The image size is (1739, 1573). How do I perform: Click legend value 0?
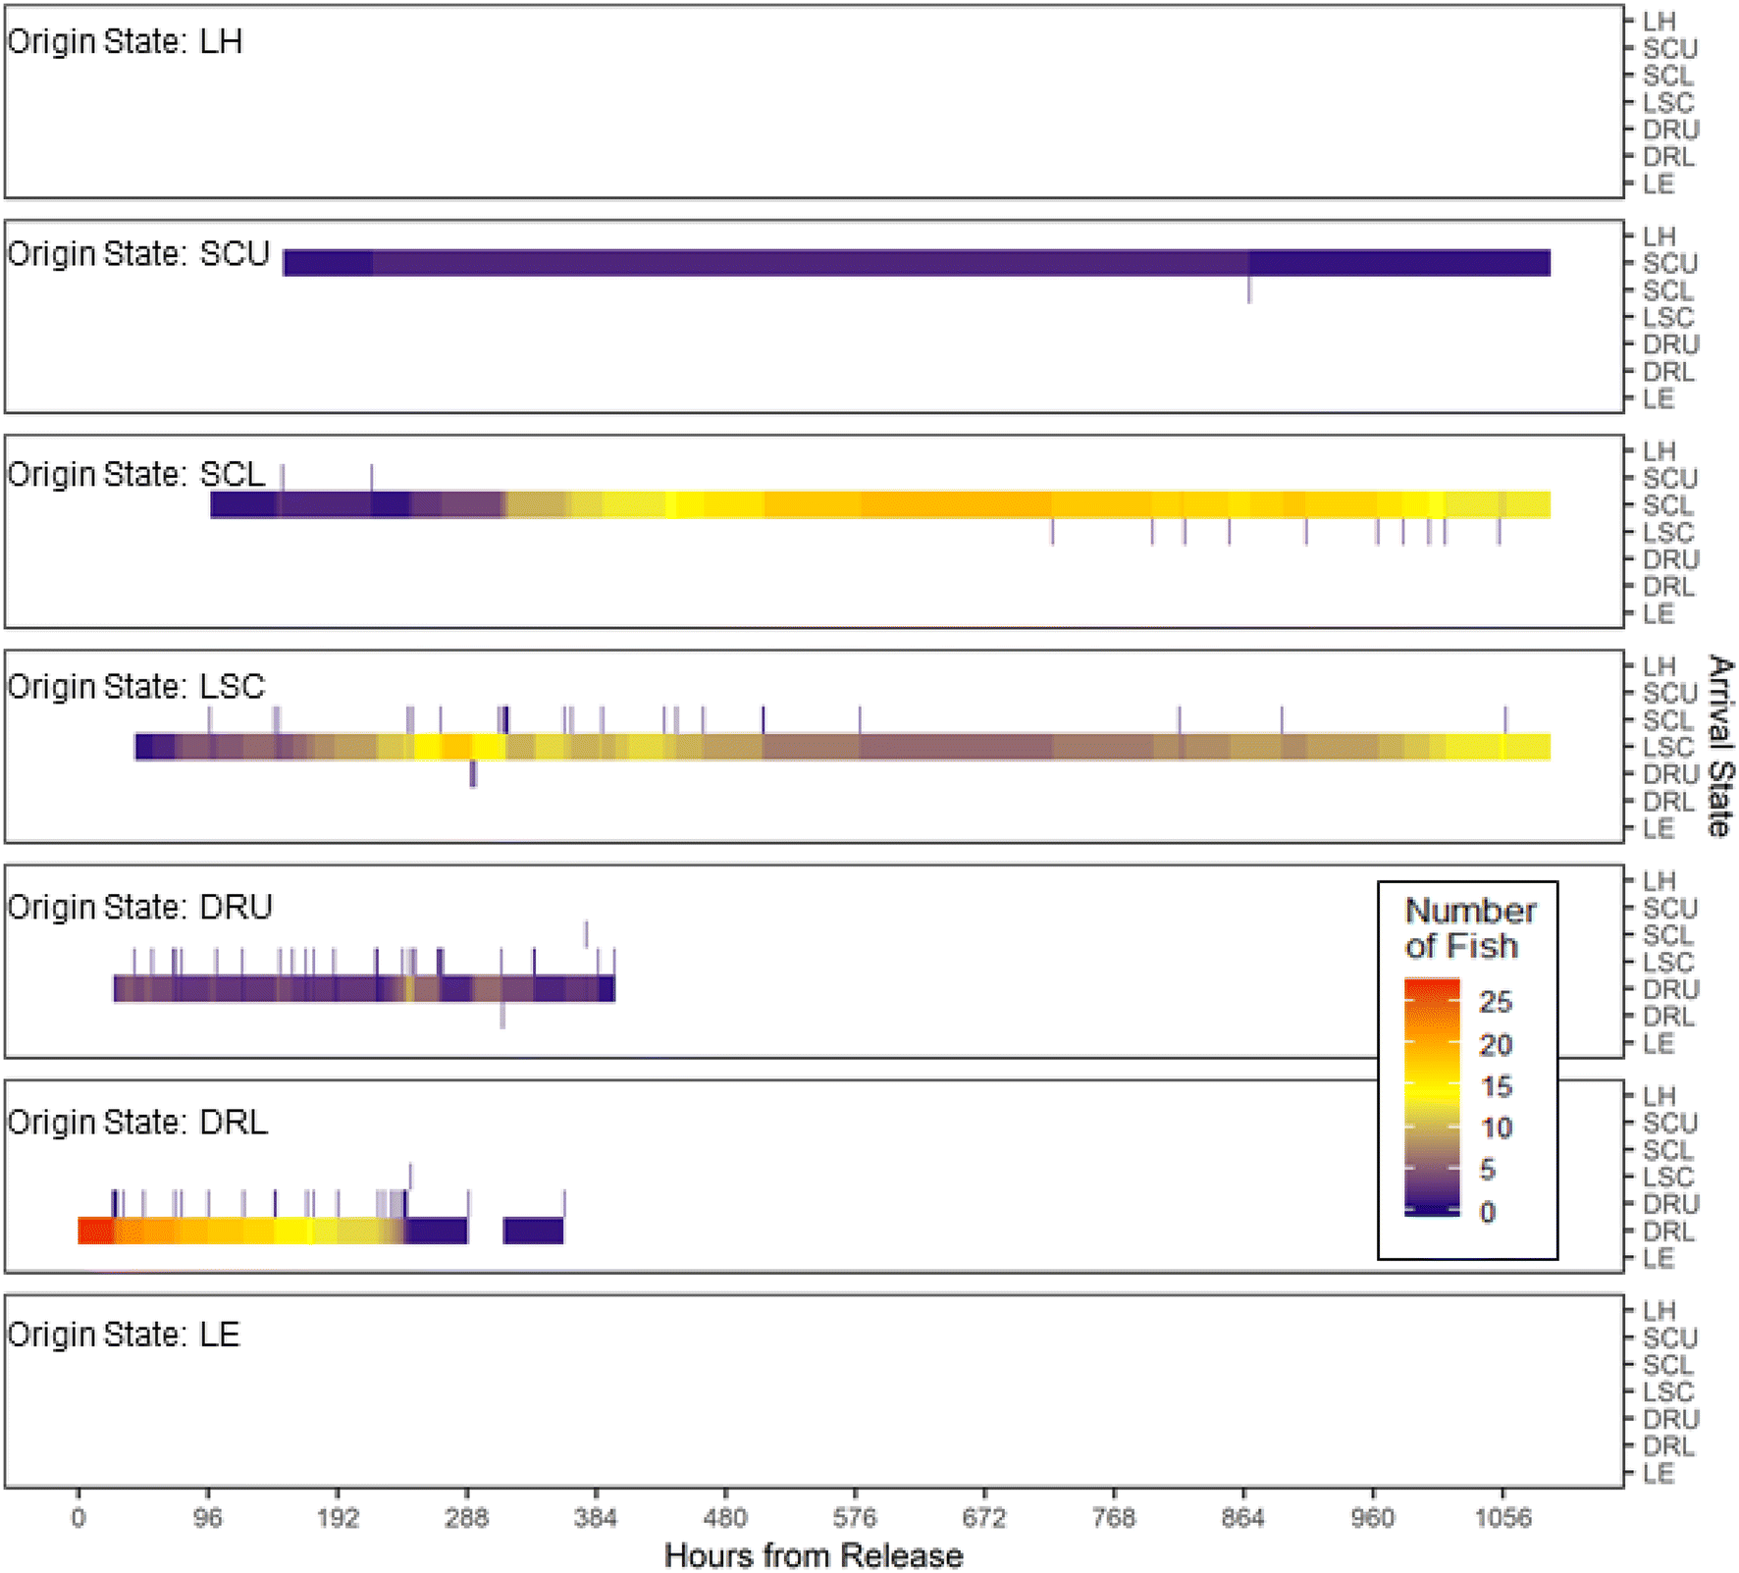(1488, 1213)
